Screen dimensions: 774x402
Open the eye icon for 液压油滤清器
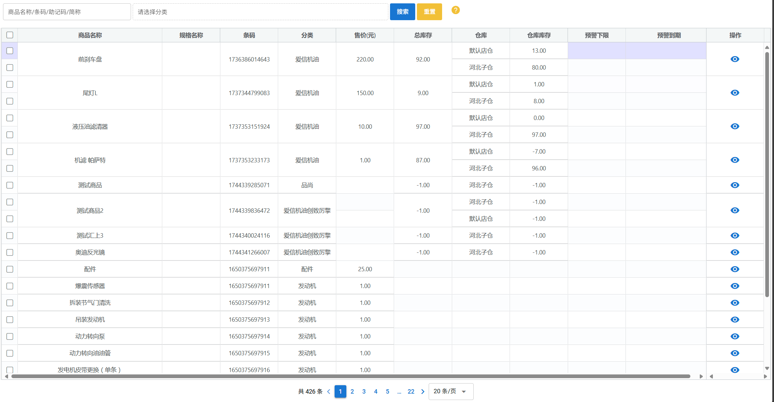click(x=735, y=126)
